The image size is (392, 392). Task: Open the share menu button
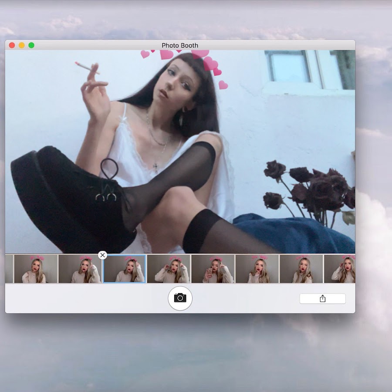coord(322,298)
